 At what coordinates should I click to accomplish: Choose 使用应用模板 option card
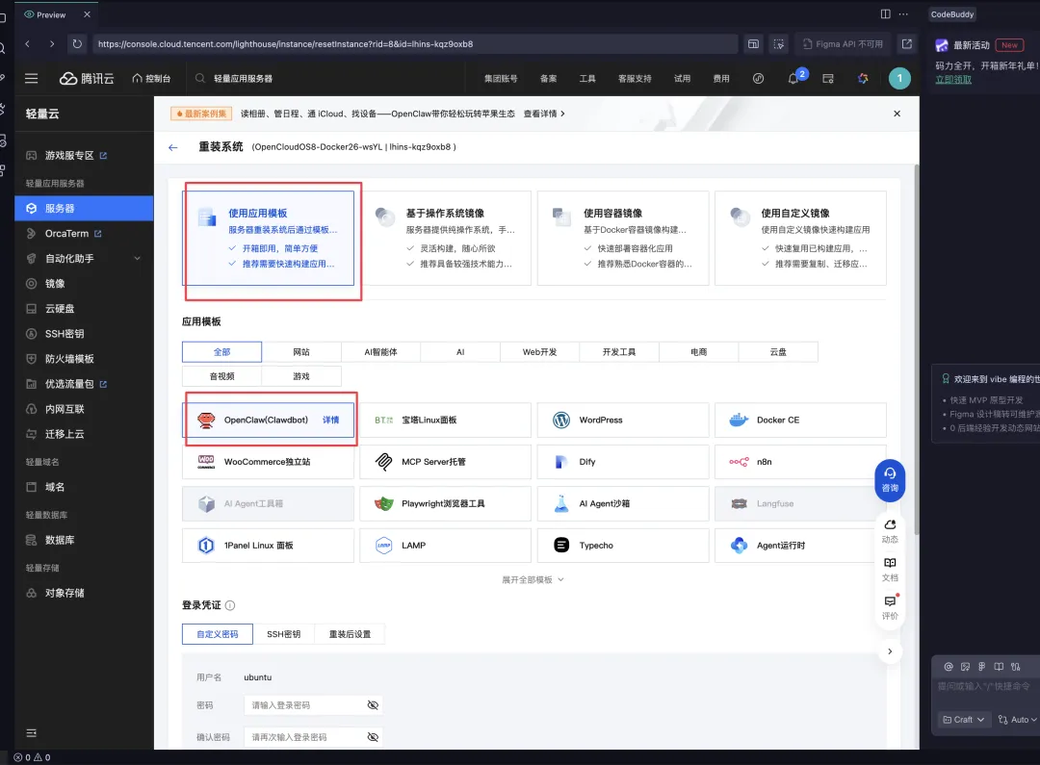pos(268,238)
